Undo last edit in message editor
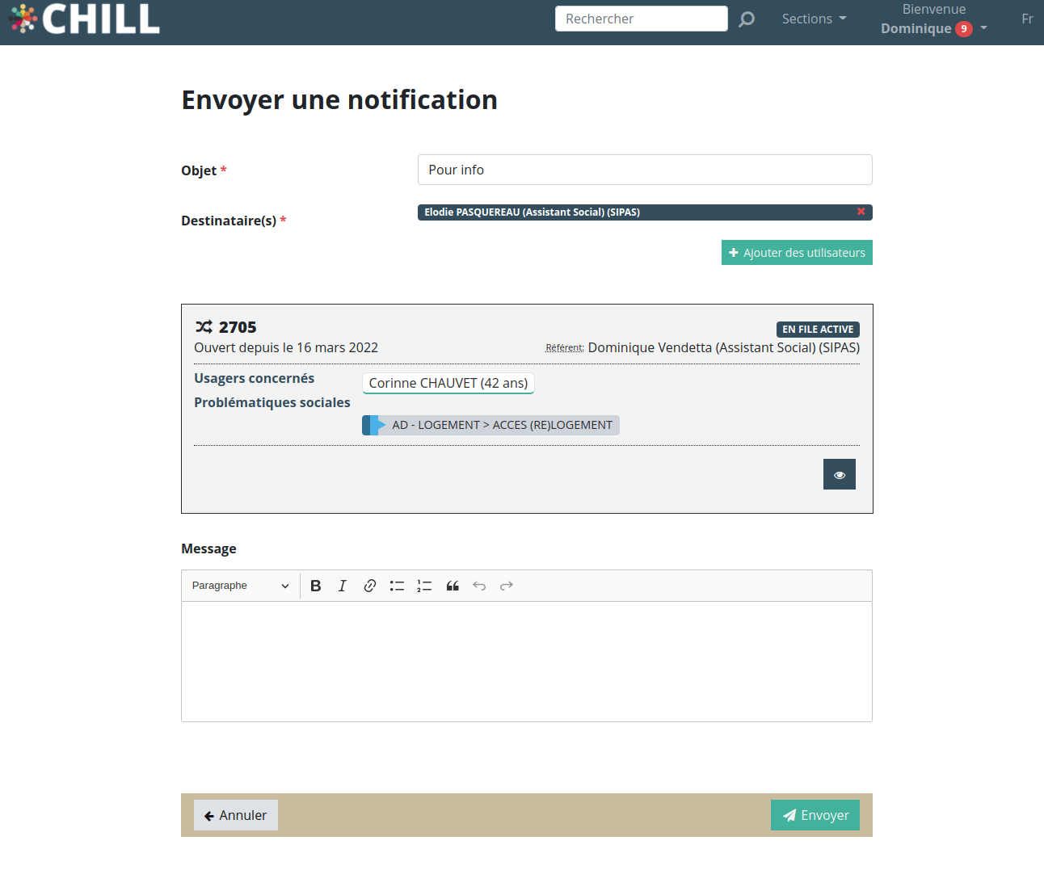 tap(479, 586)
